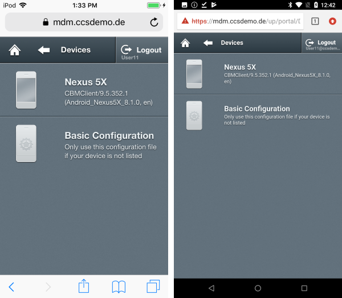
Task: Tap the lock icon in Safari address bar
Action: point(46,22)
